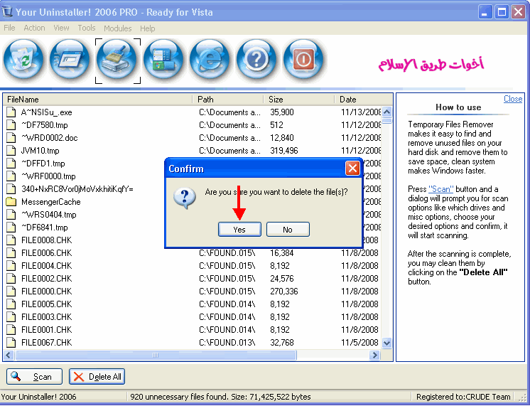Click the size value 270,336
Image resolution: width=530 pixels, height=406 pixels.
(284, 292)
